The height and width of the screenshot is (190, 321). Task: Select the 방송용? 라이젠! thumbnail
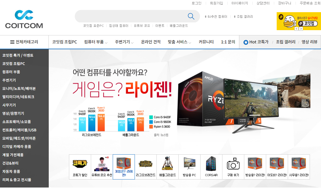click(x=255, y=167)
